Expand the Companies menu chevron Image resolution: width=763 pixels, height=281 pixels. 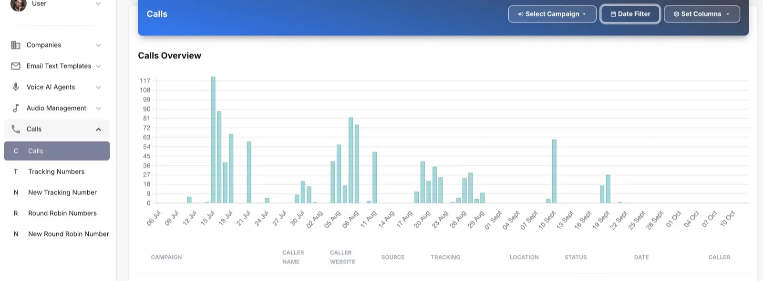tap(98, 45)
